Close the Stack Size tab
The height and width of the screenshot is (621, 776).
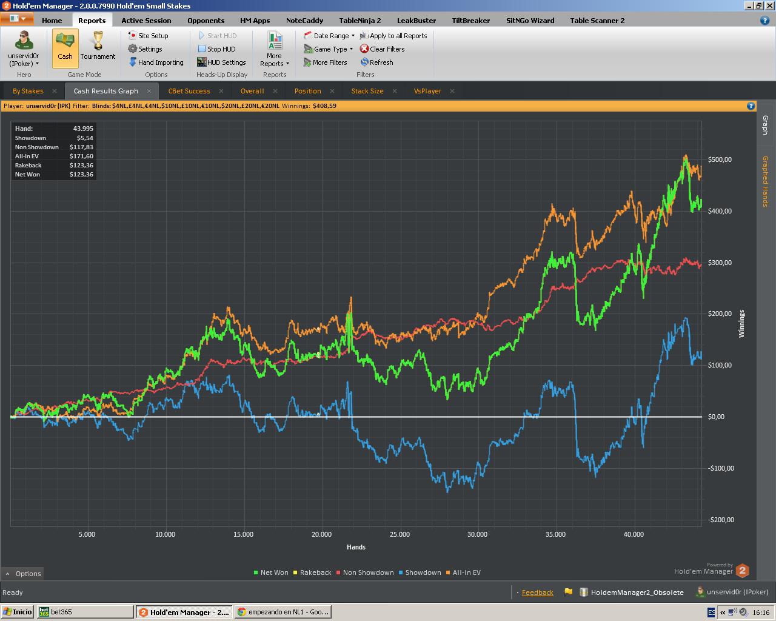coord(395,91)
